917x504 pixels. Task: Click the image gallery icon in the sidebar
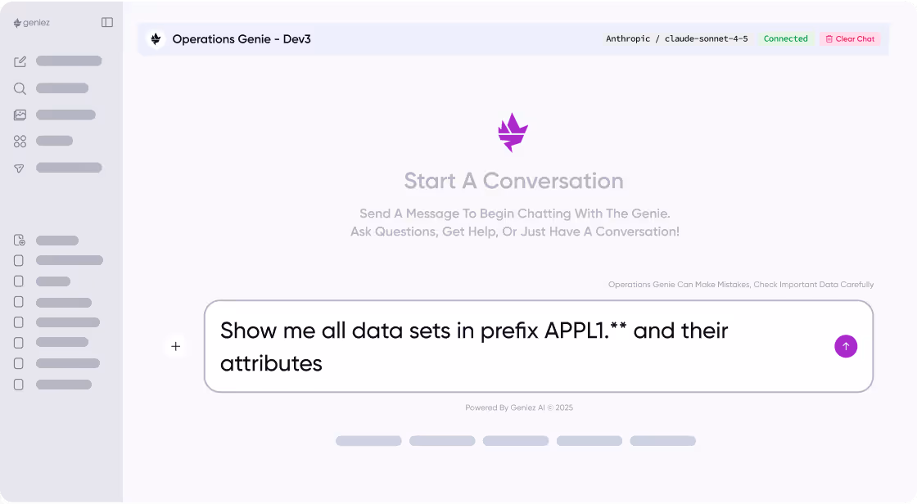[x=20, y=115]
